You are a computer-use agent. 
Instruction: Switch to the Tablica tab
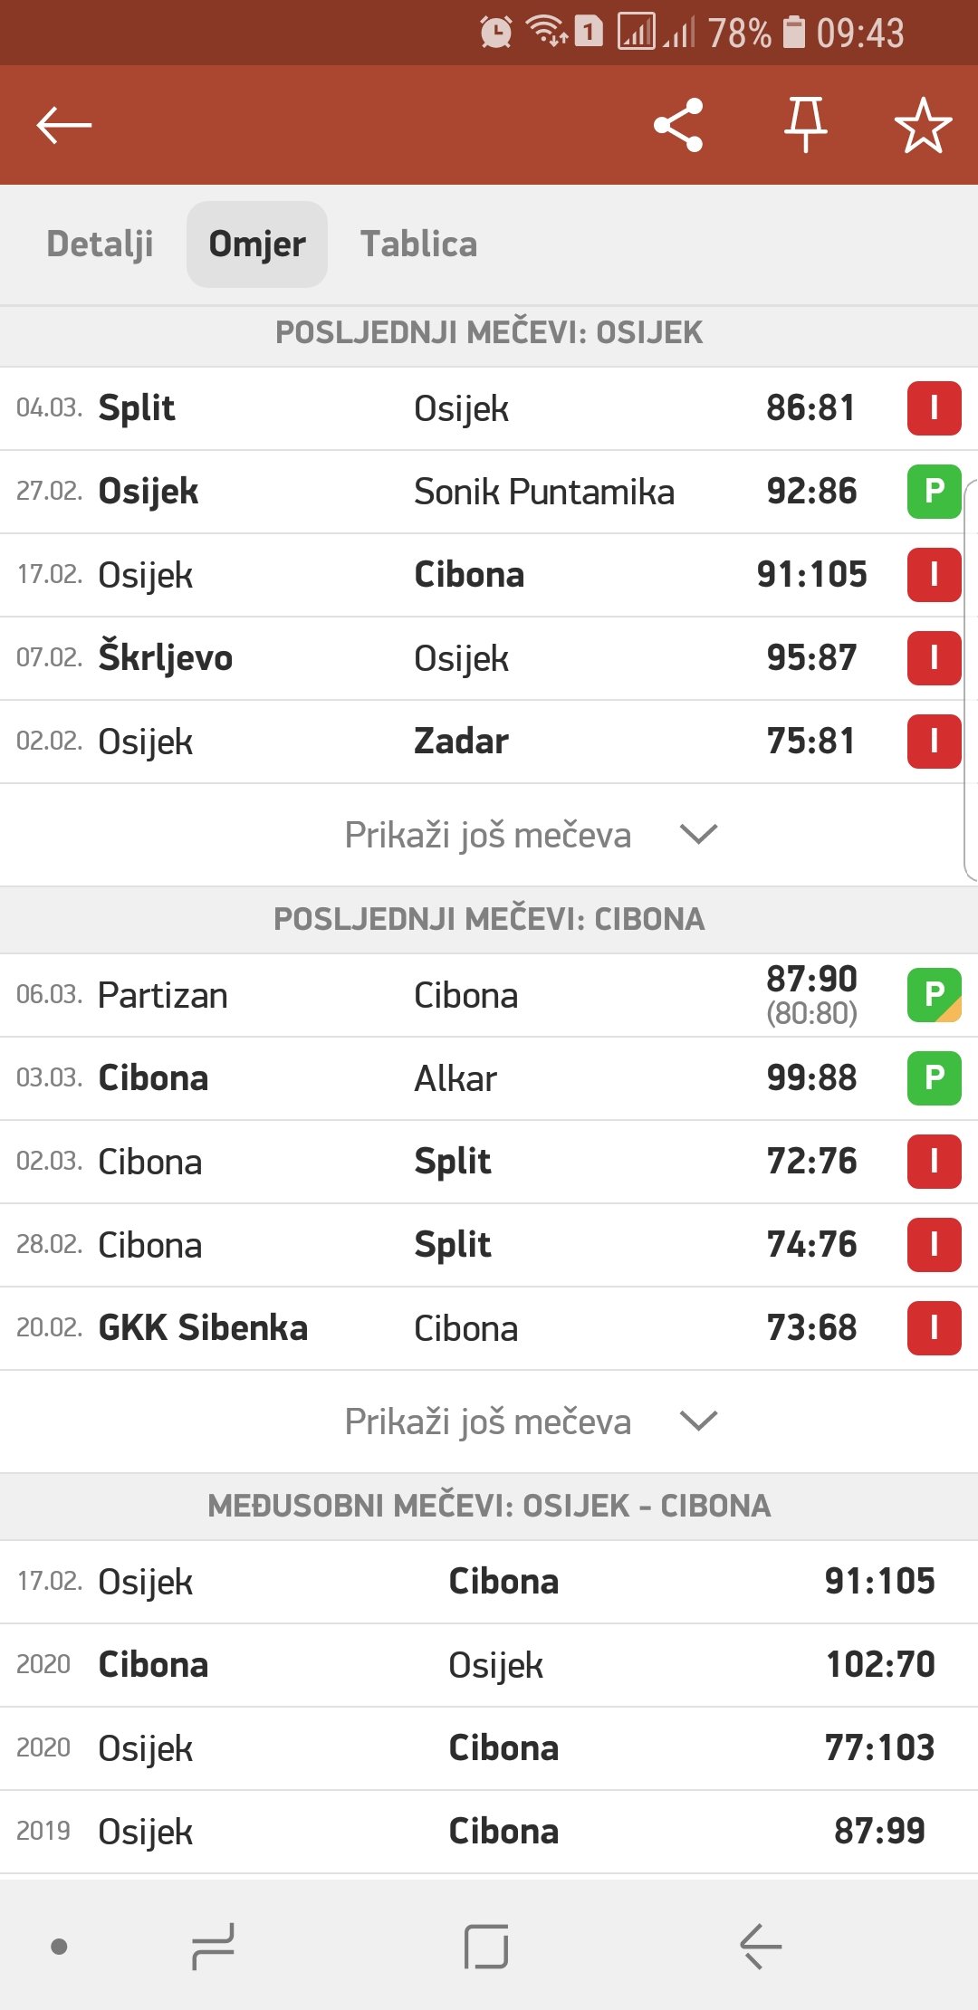[x=418, y=244]
